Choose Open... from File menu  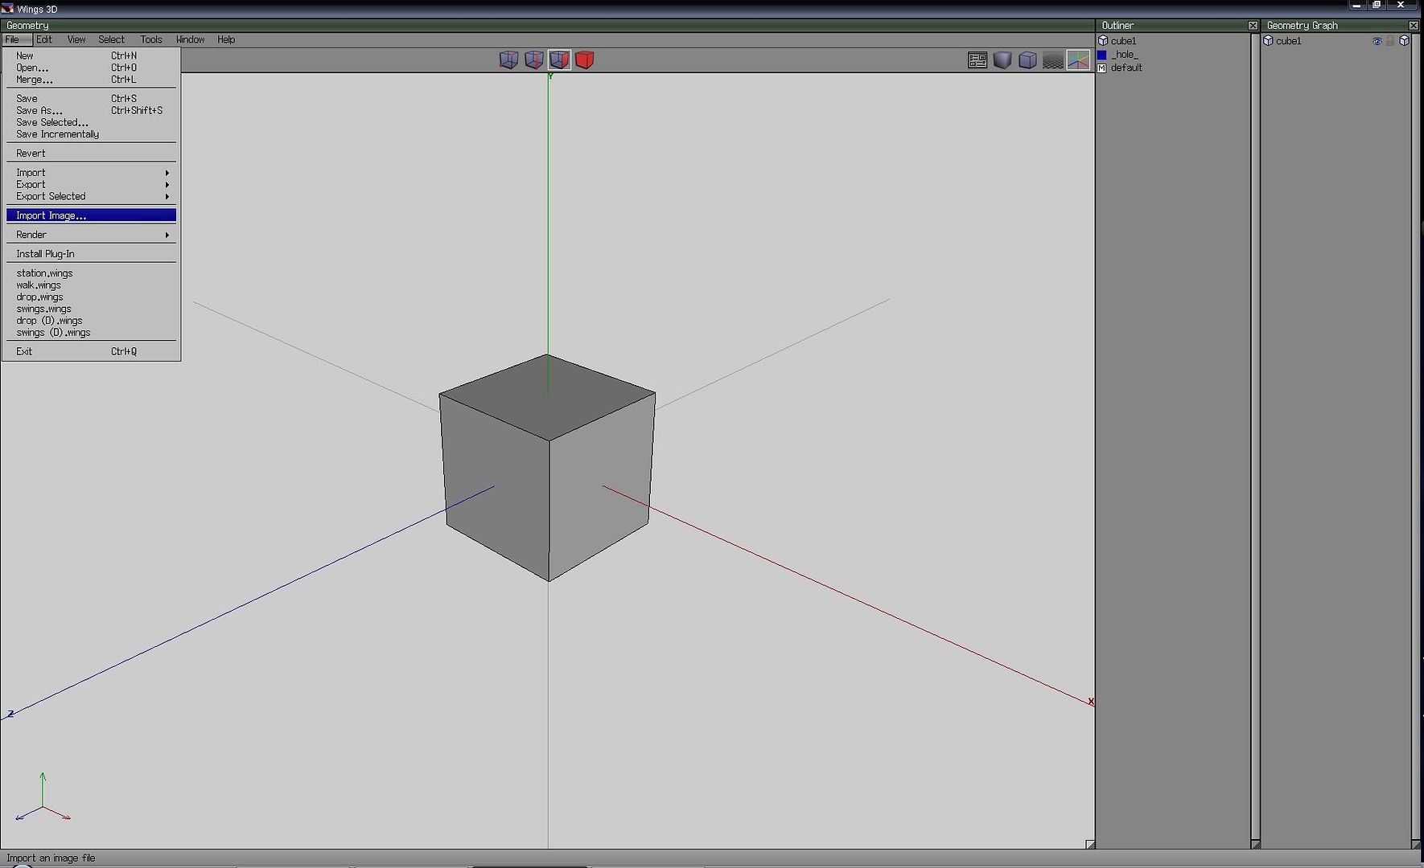pyautogui.click(x=91, y=68)
